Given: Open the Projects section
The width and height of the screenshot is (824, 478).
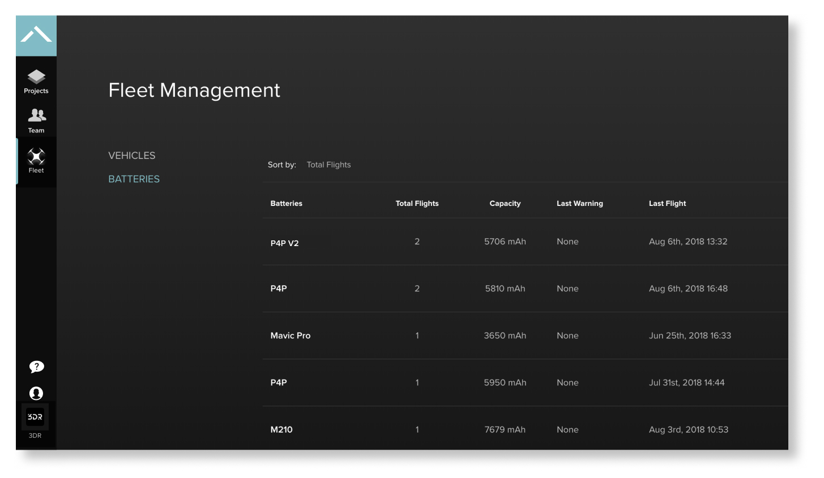Looking at the screenshot, I should (x=36, y=81).
